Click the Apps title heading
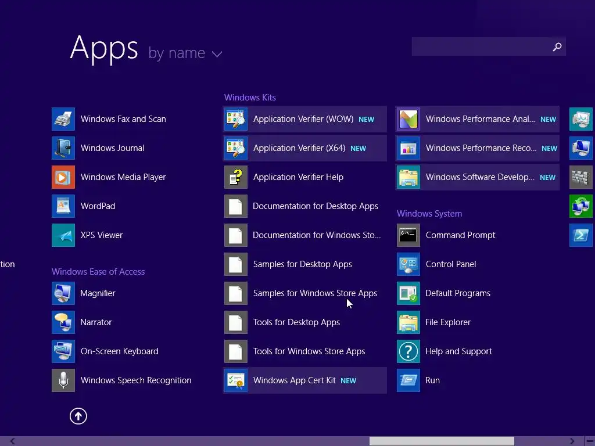 point(104,48)
